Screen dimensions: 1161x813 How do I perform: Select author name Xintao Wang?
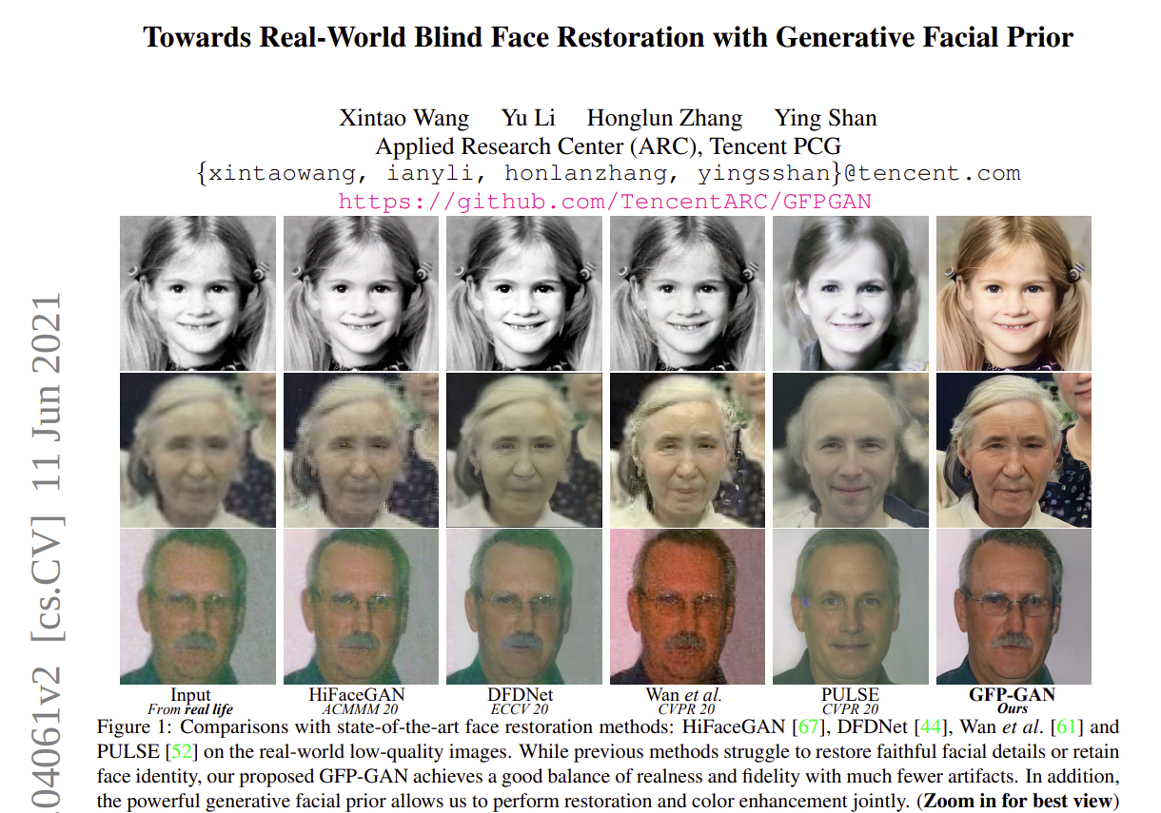(403, 118)
